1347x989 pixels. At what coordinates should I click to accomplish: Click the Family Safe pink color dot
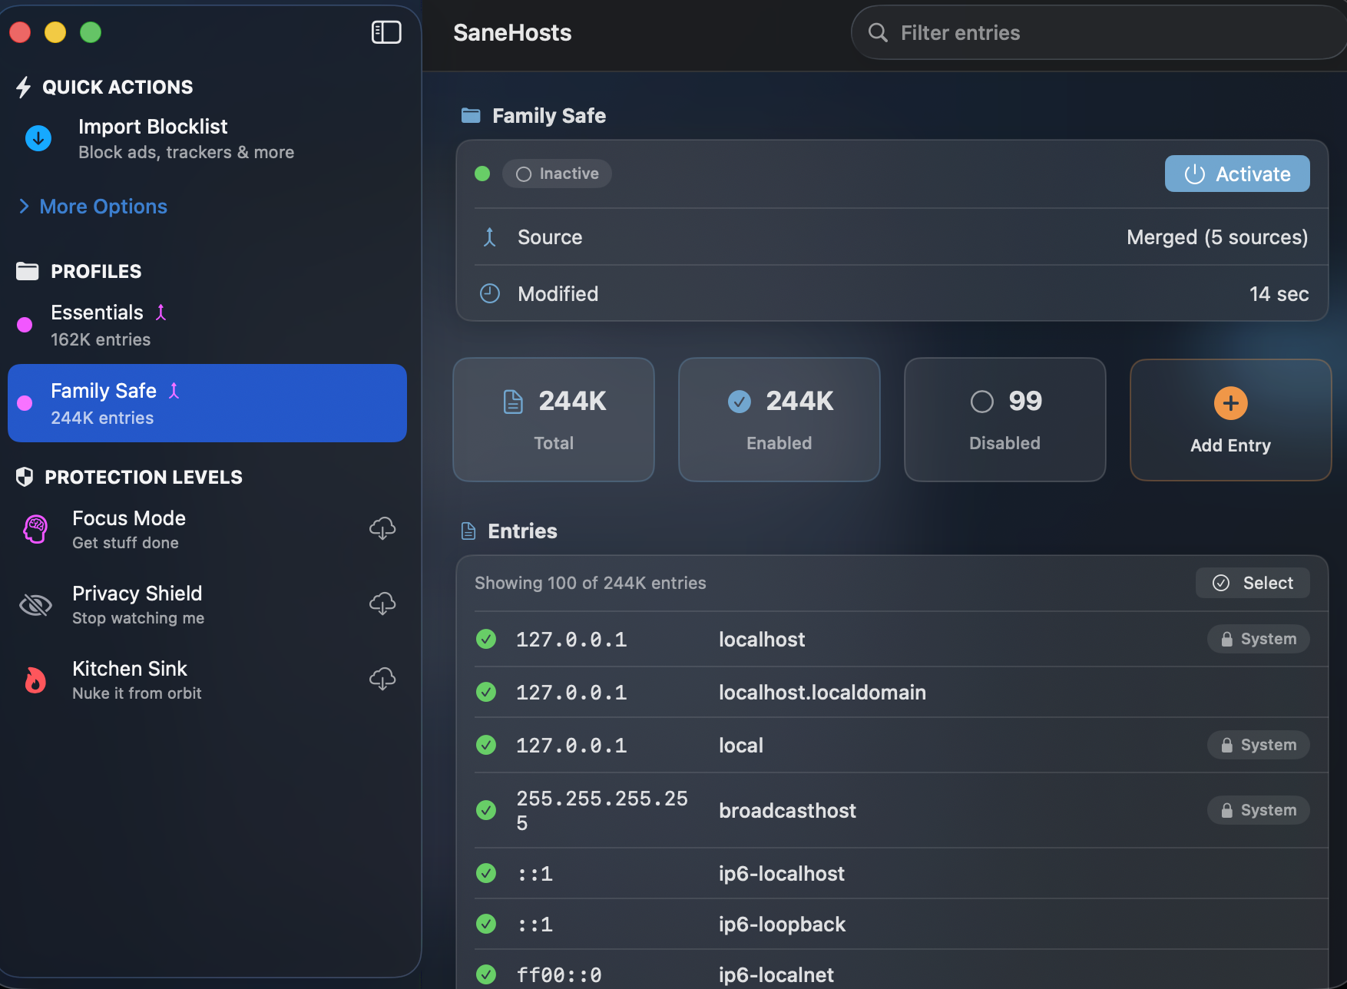[25, 403]
